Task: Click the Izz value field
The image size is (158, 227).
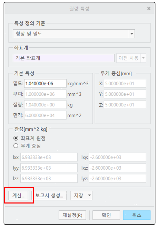Action: [49, 178]
